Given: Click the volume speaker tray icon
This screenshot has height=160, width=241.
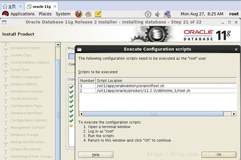Looking at the screenshot, I should tap(157, 14).
